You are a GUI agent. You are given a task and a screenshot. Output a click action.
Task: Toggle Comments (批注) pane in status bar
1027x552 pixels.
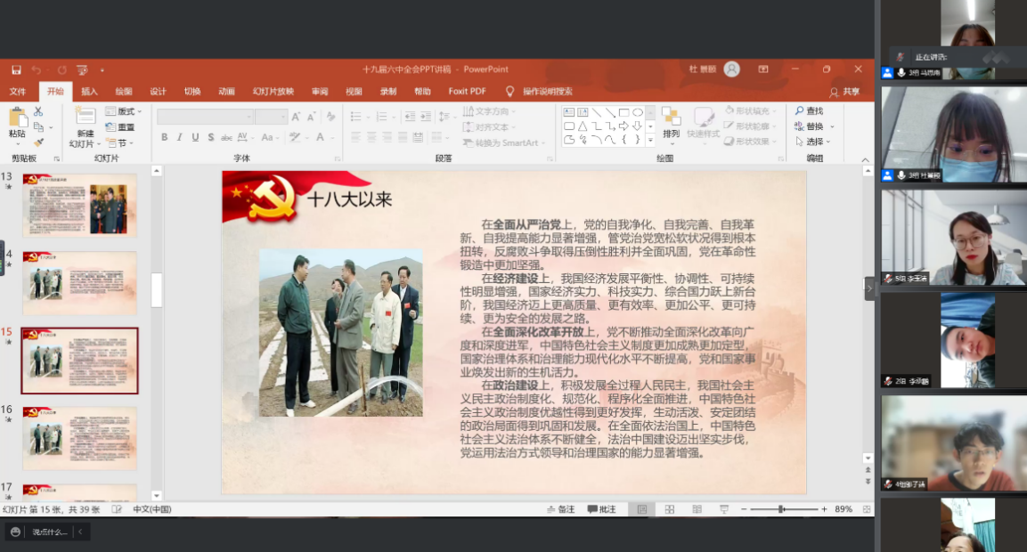601,509
